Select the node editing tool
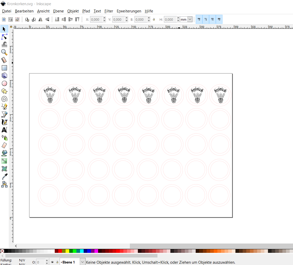This screenshot has height=265, width=293. 4,37
